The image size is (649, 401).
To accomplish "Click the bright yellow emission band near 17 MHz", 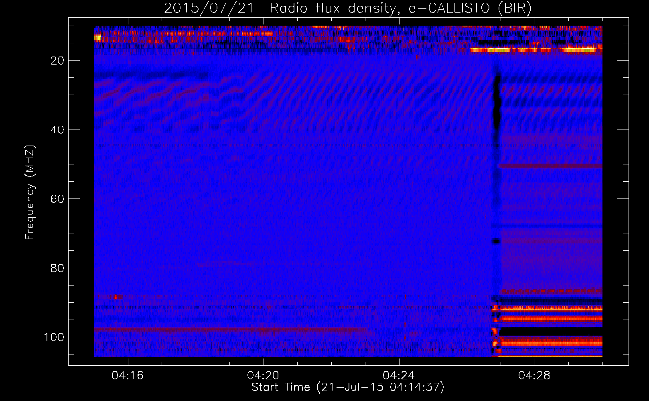I will [533, 50].
